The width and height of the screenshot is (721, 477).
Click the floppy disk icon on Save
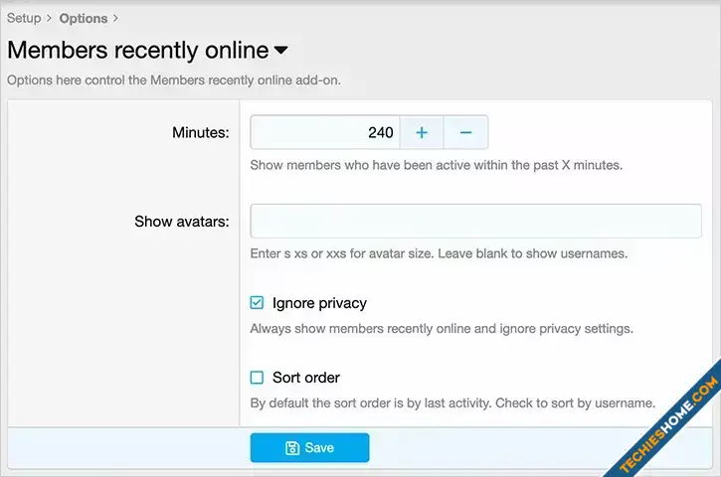(292, 448)
